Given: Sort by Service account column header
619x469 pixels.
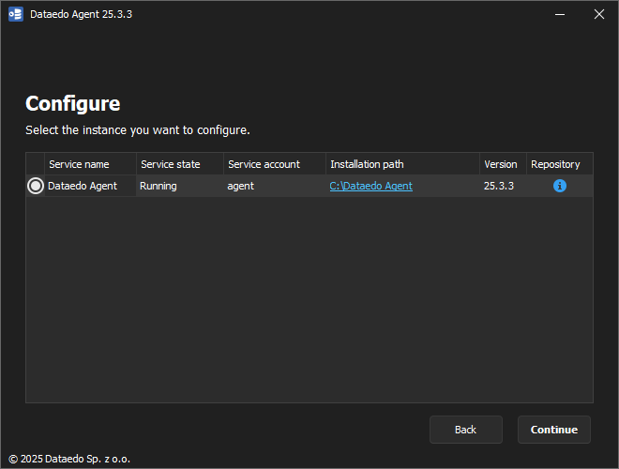Looking at the screenshot, I should [x=275, y=164].
